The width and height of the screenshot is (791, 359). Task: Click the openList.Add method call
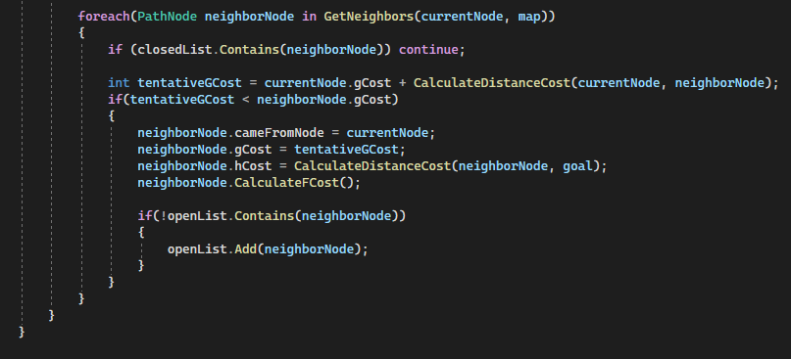(x=212, y=249)
